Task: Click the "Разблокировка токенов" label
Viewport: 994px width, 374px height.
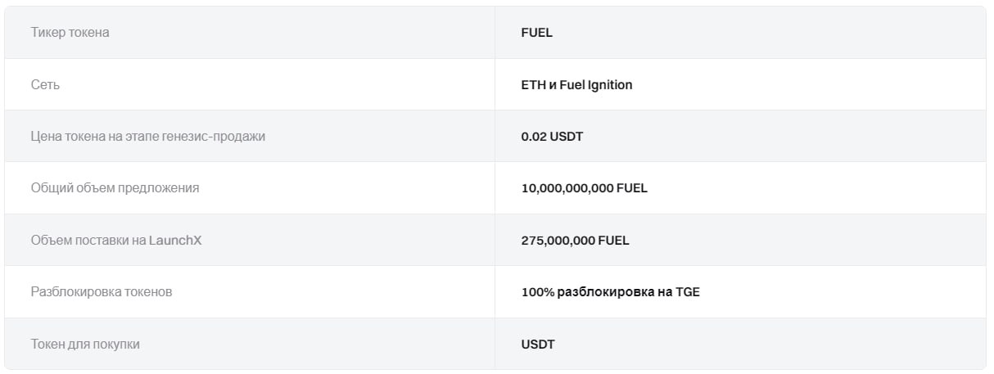Action: point(102,291)
